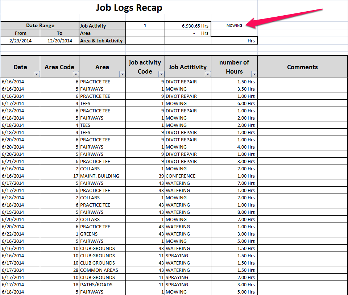This screenshot has width=348, height=295.
Task: Select the Job Activity code input cell containing 1
Action: (x=145, y=25)
